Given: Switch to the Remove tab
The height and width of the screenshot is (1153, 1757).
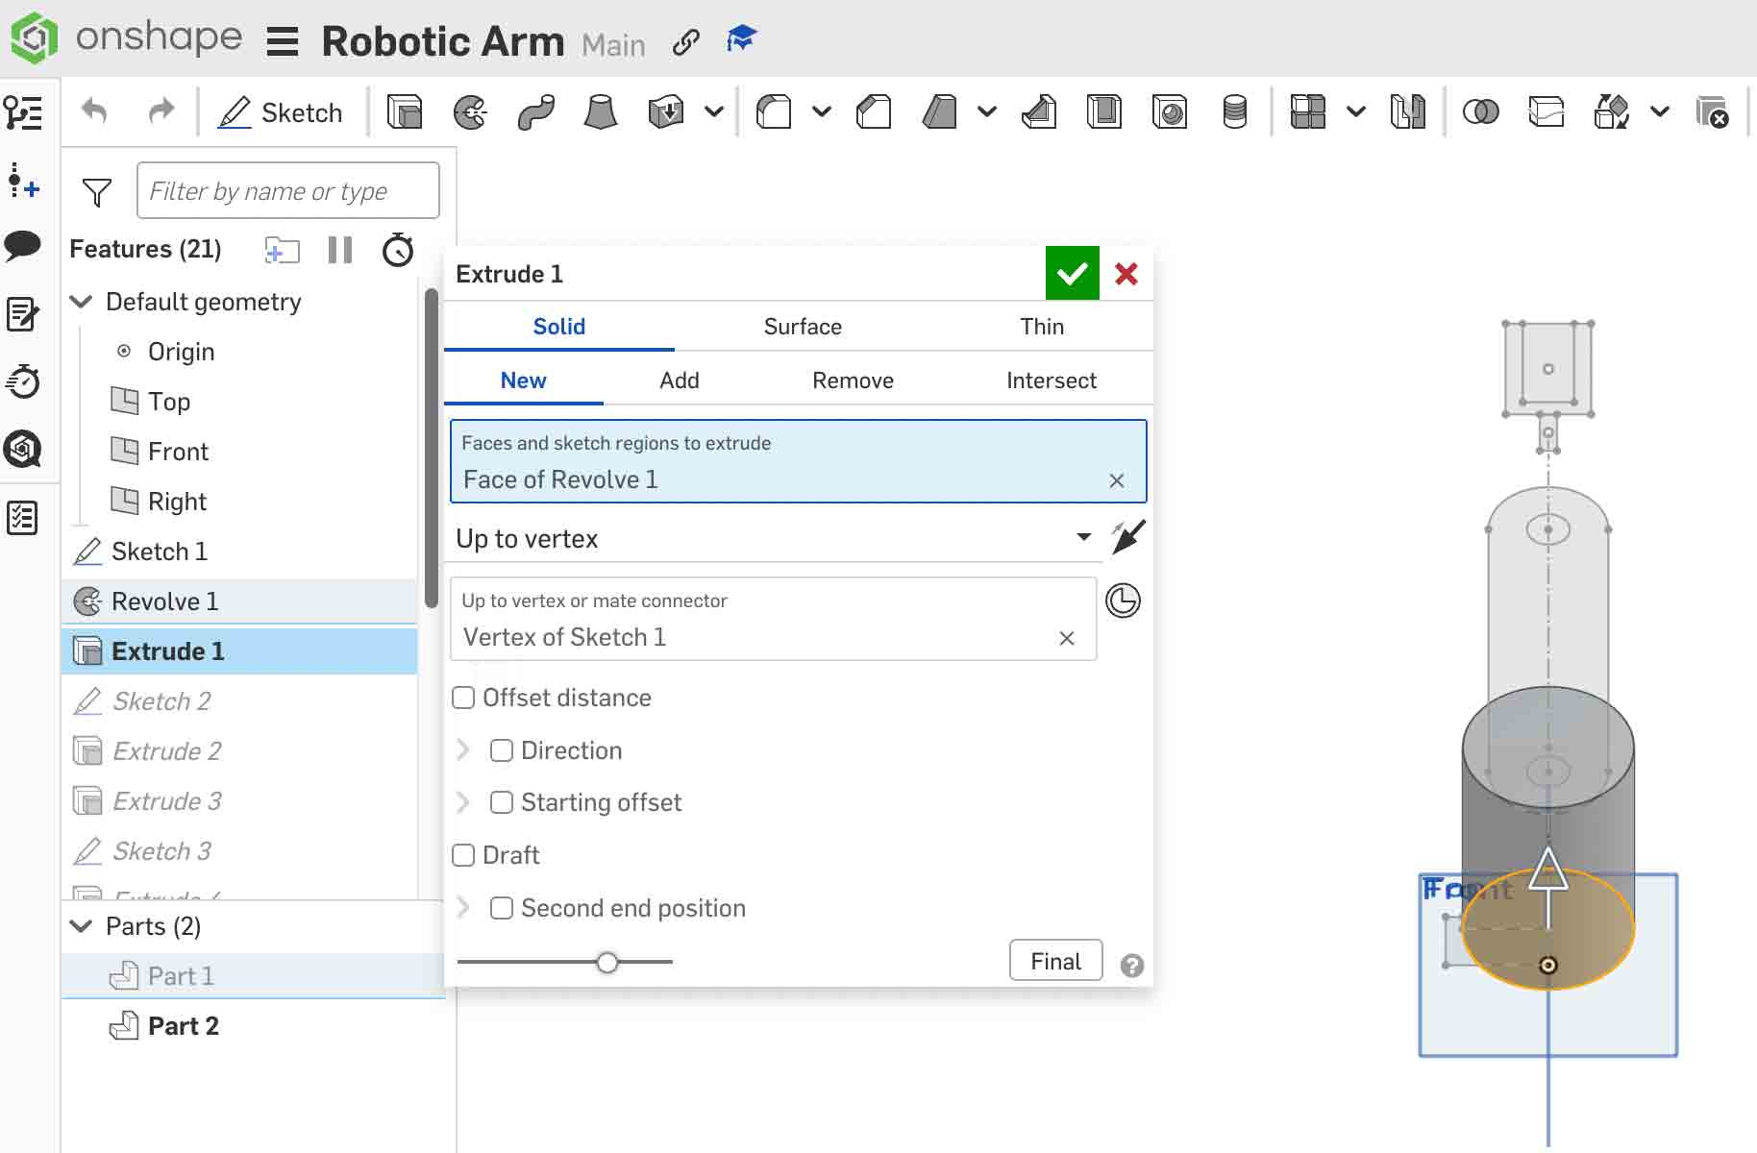Looking at the screenshot, I should (x=852, y=380).
